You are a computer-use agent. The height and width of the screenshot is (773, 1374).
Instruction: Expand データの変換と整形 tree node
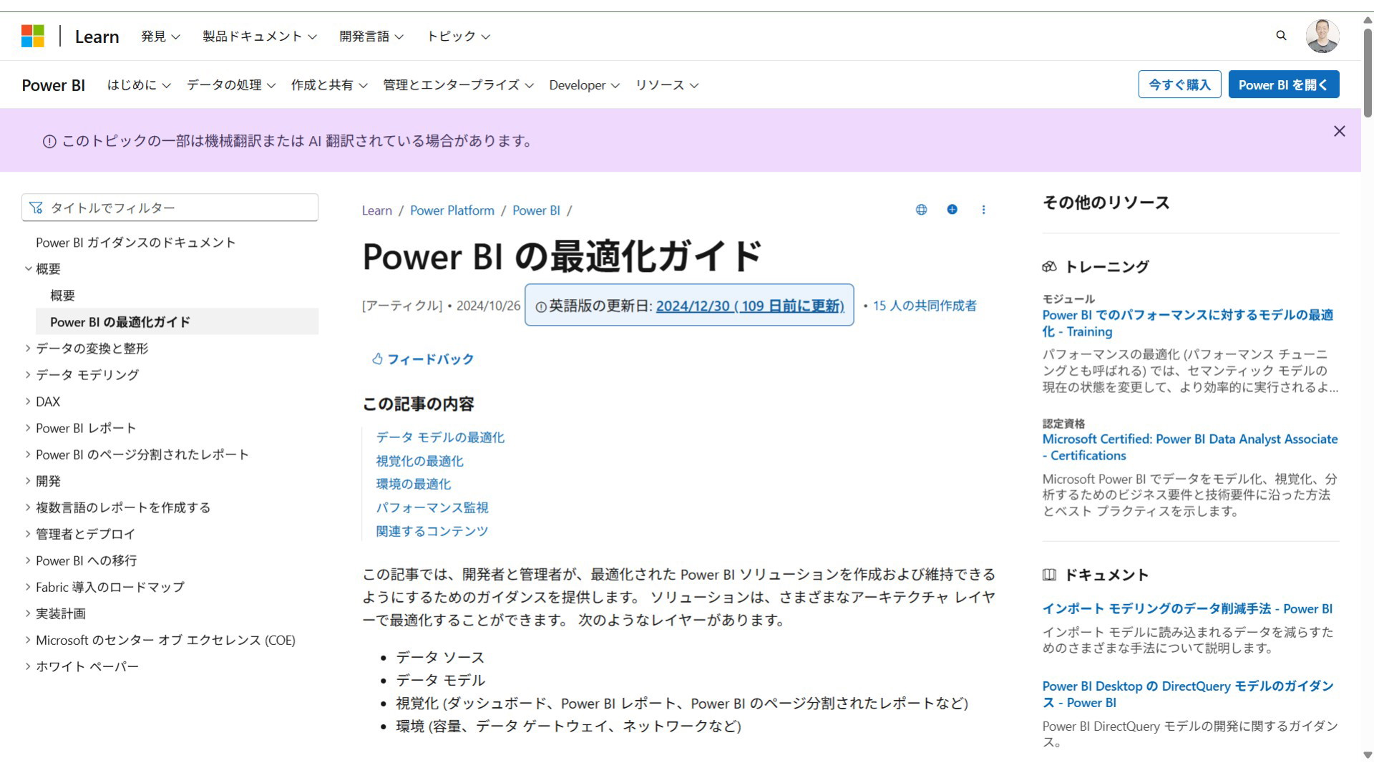pos(29,349)
